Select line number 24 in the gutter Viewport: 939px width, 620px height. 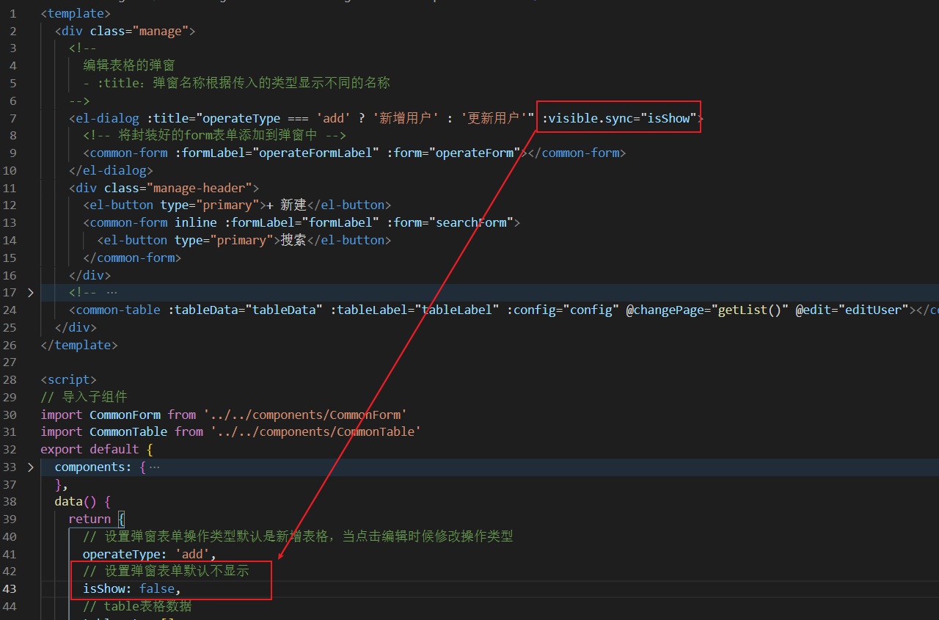point(10,310)
